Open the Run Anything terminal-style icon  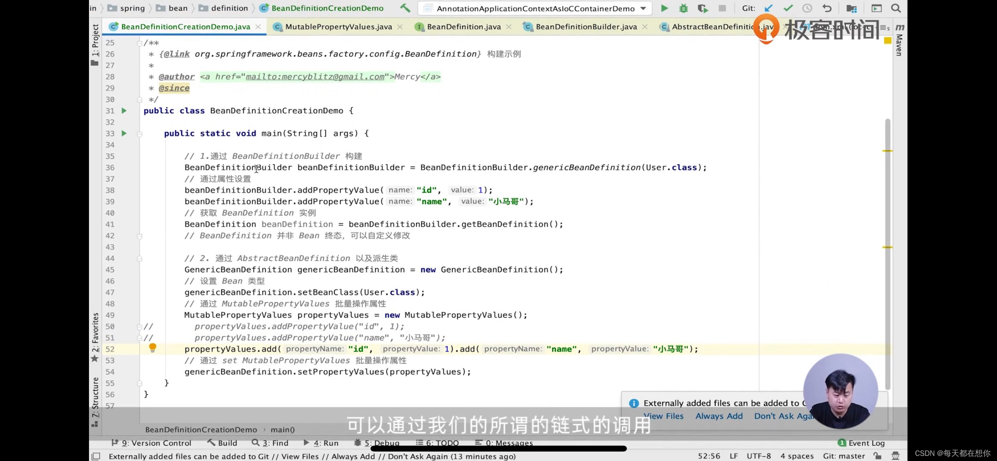click(x=877, y=8)
